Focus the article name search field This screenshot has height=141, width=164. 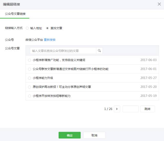click(x=63, y=51)
